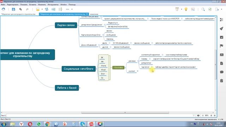Collapse the Доски объявлений branch toggle

(x=99, y=45)
